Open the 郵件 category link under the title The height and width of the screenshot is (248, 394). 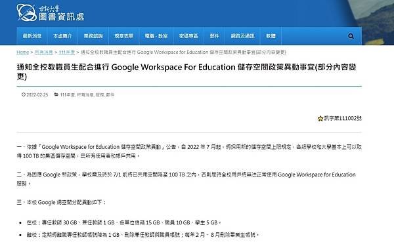[110, 95]
